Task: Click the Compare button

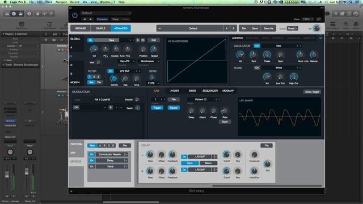Action: coord(102,19)
